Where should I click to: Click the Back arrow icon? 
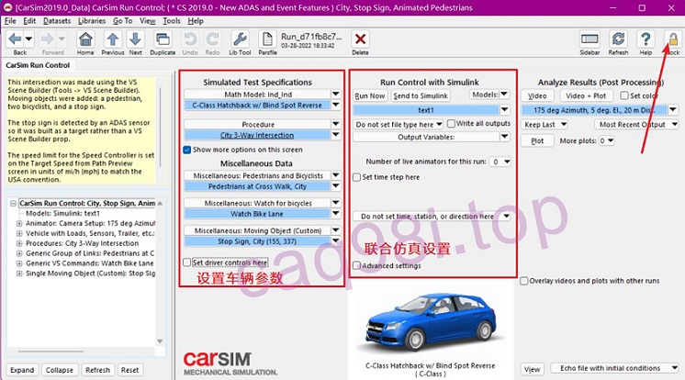[x=15, y=39]
